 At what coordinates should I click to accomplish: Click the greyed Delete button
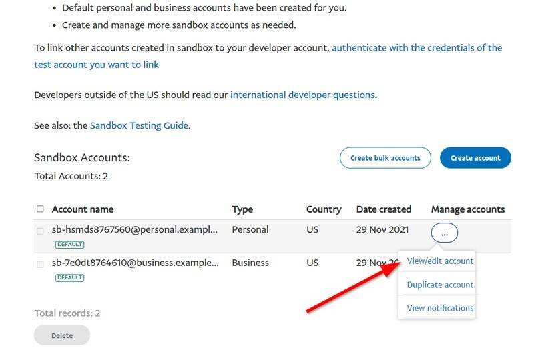click(62, 335)
